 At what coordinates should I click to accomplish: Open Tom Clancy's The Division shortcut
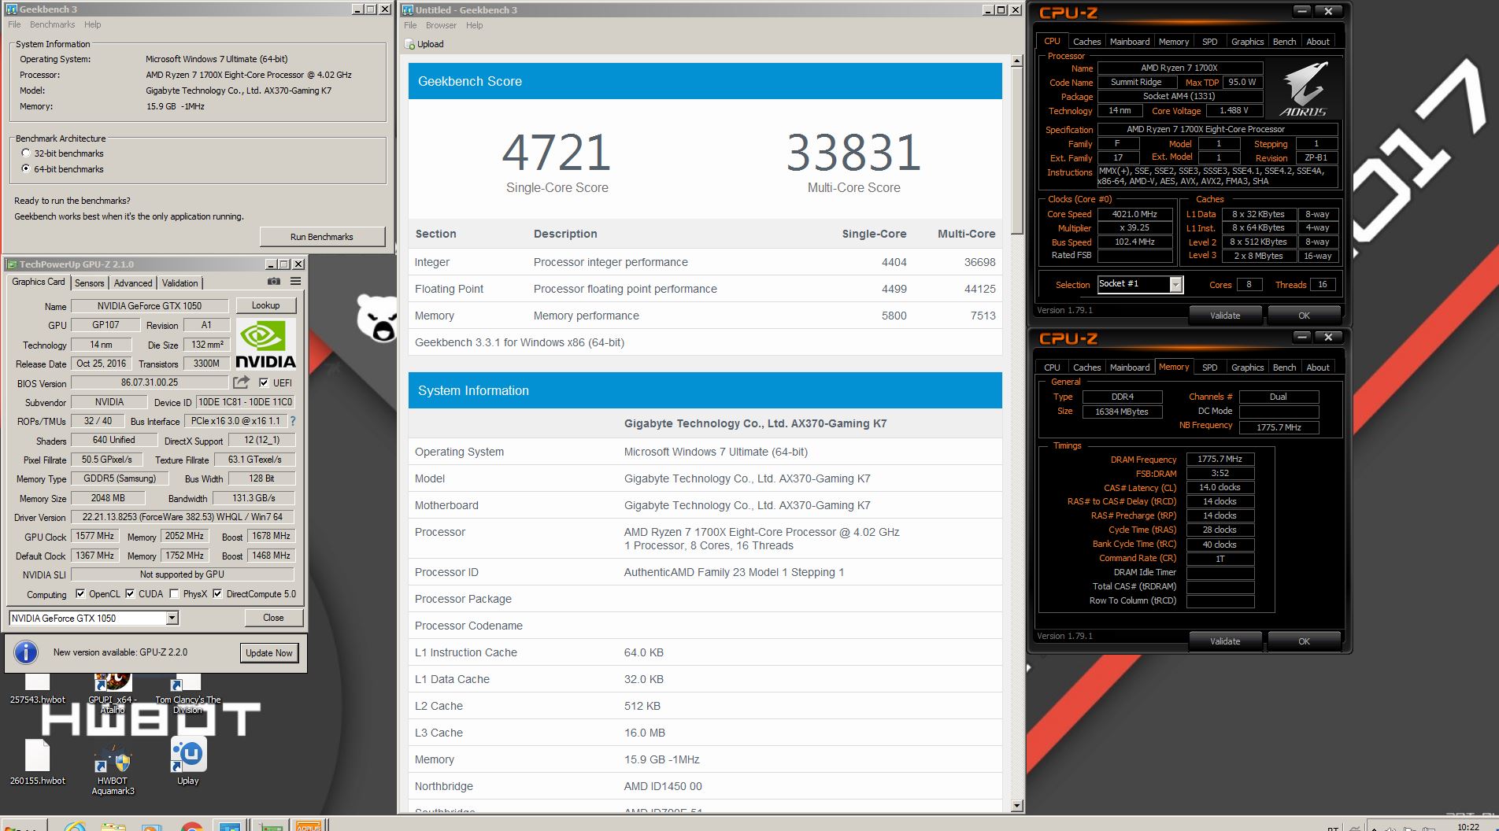click(x=187, y=693)
